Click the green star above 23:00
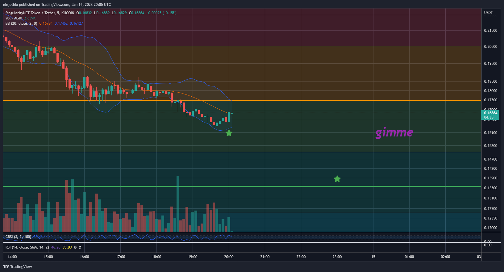The height and width of the screenshot is (272, 504). click(337, 179)
